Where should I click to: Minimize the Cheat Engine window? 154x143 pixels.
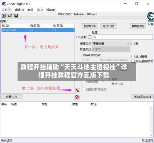pyautogui.click(x=125, y=4)
